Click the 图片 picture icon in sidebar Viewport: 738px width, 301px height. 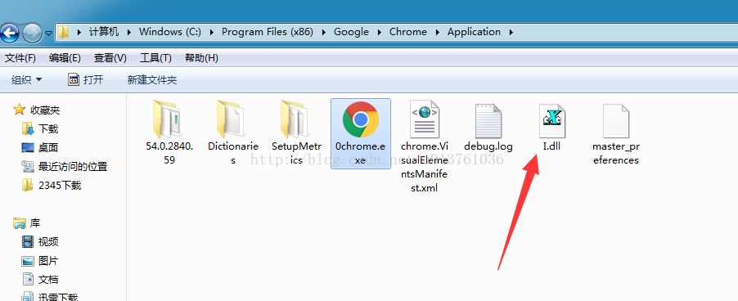point(28,261)
